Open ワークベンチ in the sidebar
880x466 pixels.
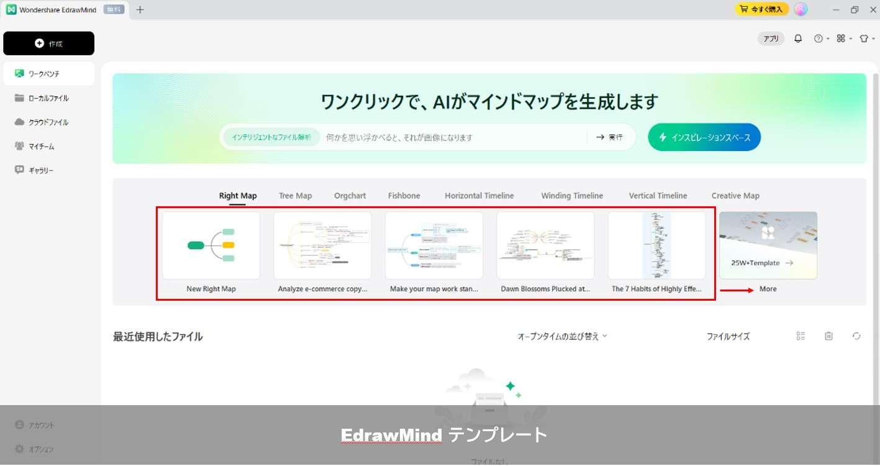click(x=48, y=73)
